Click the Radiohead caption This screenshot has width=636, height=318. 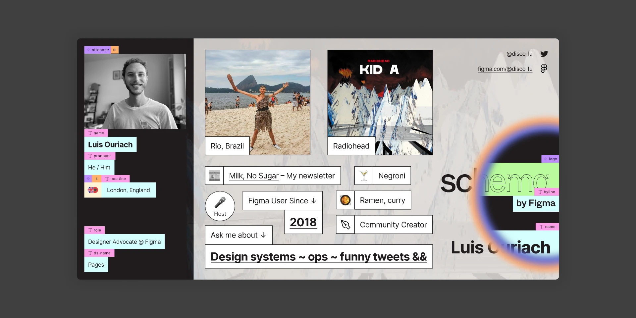[x=351, y=146]
